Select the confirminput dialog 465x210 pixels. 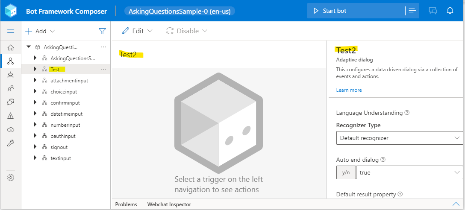pyautogui.click(x=65, y=103)
